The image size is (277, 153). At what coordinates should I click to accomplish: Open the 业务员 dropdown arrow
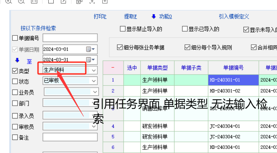[x=95, y=92]
